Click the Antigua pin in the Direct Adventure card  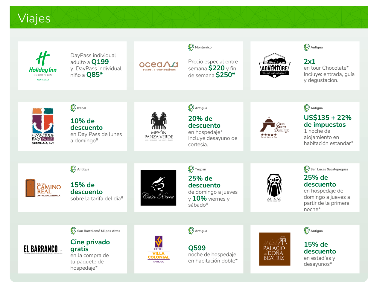(x=307, y=47)
